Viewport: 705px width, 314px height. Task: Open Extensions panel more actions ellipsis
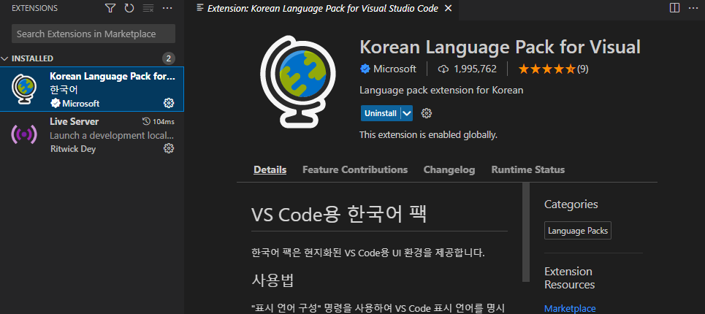pyautogui.click(x=167, y=8)
